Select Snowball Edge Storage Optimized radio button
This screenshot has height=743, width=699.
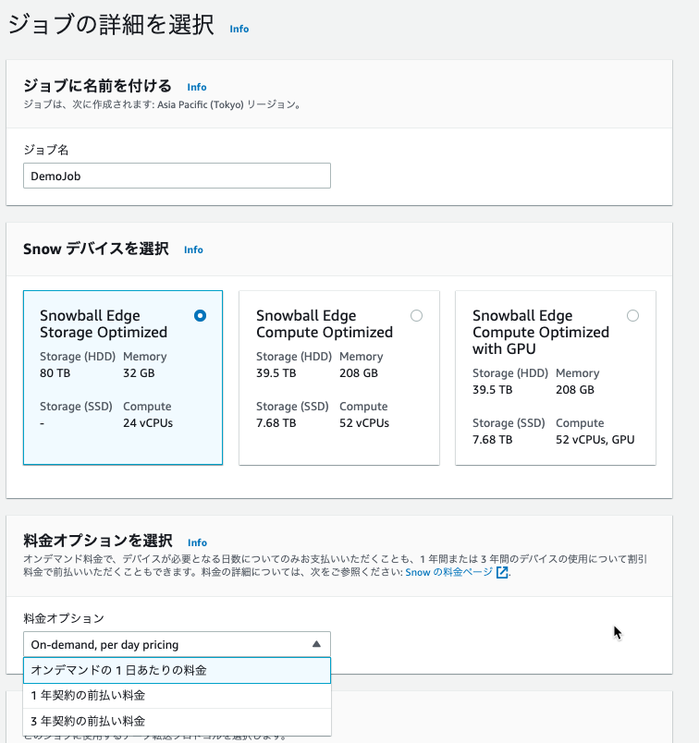(x=200, y=315)
